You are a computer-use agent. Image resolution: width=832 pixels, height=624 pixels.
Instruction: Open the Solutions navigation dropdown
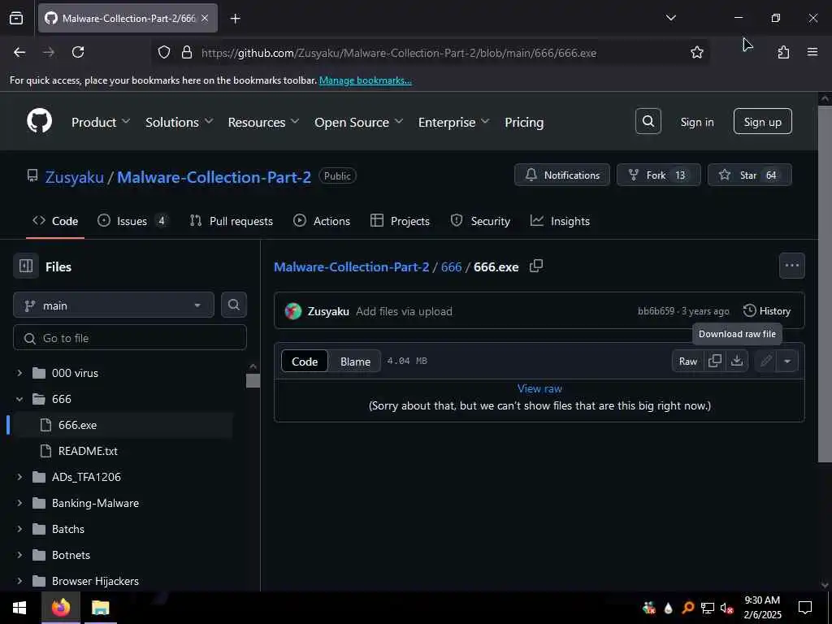pos(180,122)
